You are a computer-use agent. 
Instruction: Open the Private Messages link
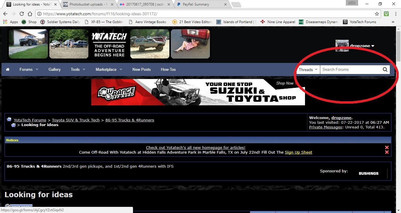325,127
